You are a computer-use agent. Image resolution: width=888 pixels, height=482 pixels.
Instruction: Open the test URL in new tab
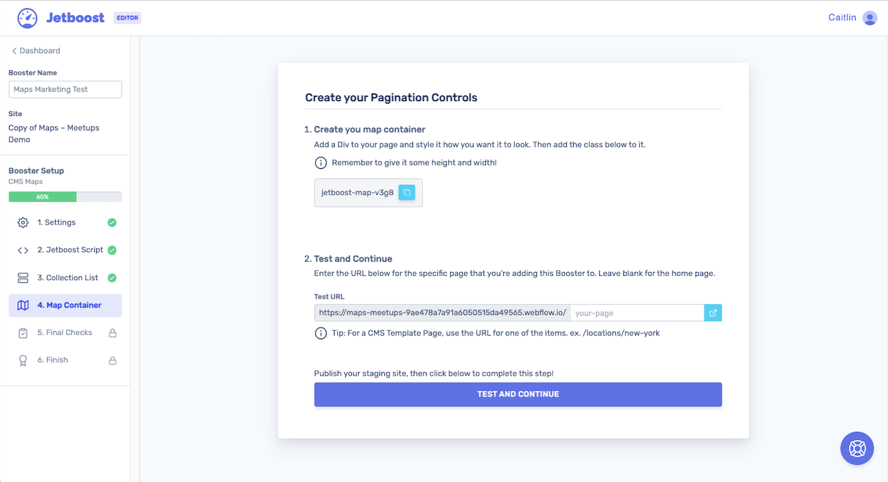(x=713, y=313)
